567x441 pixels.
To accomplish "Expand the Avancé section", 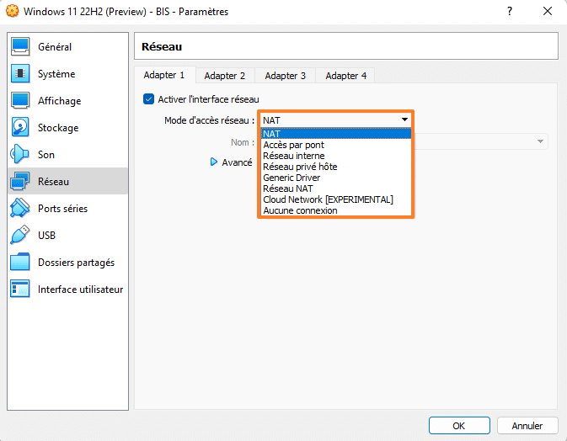I will coord(214,162).
